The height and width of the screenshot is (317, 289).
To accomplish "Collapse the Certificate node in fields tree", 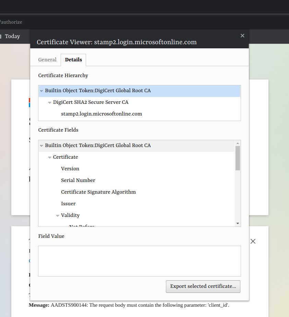I will pyautogui.click(x=50, y=157).
